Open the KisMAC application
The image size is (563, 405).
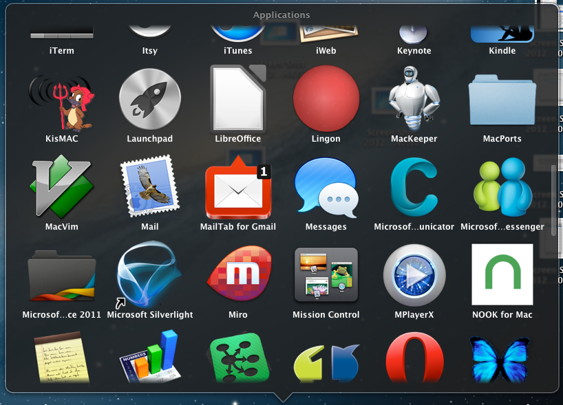tap(61, 102)
